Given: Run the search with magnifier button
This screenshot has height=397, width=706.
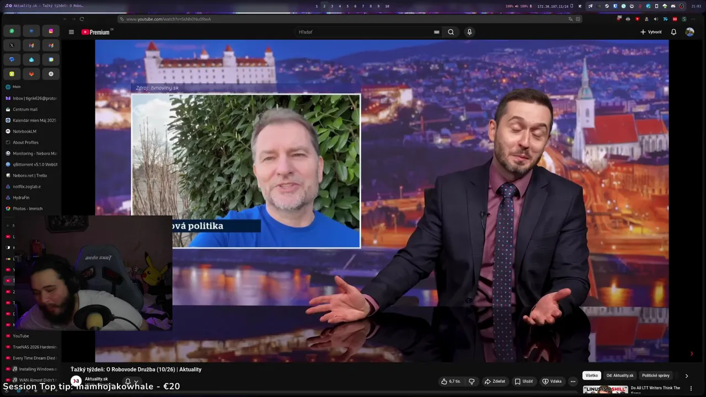Looking at the screenshot, I should point(451,32).
